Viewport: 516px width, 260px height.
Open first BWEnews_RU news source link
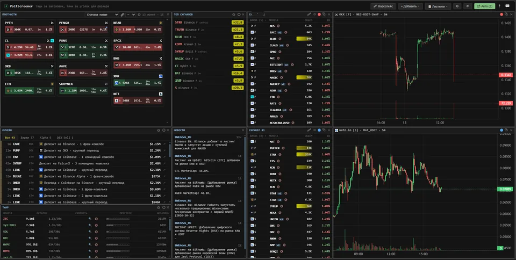tap(183, 137)
